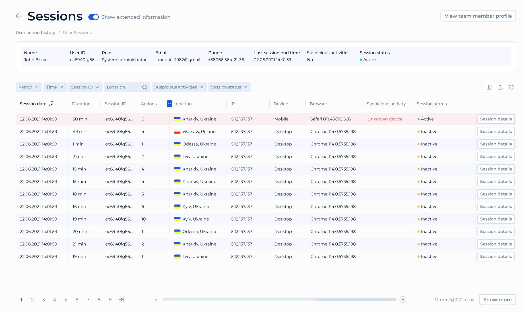Image resolution: width=524 pixels, height=312 pixels.
Task: Click the blue pin icon on the Location column
Action: click(169, 104)
